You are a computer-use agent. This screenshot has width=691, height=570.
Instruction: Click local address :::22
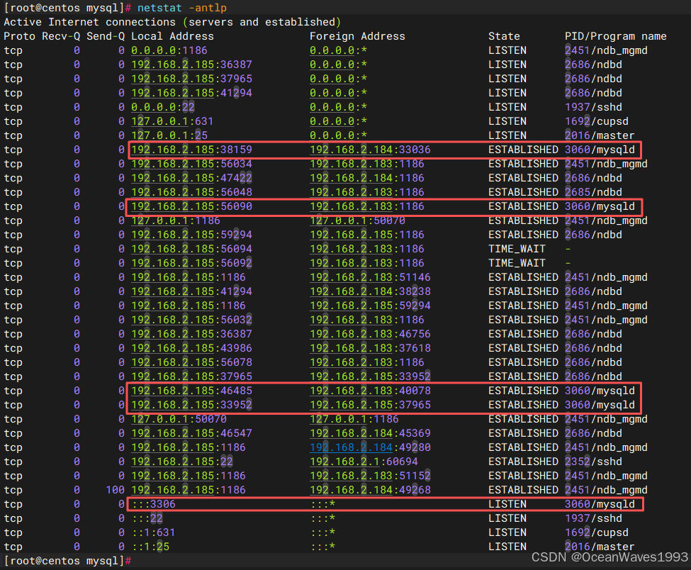coord(147,518)
